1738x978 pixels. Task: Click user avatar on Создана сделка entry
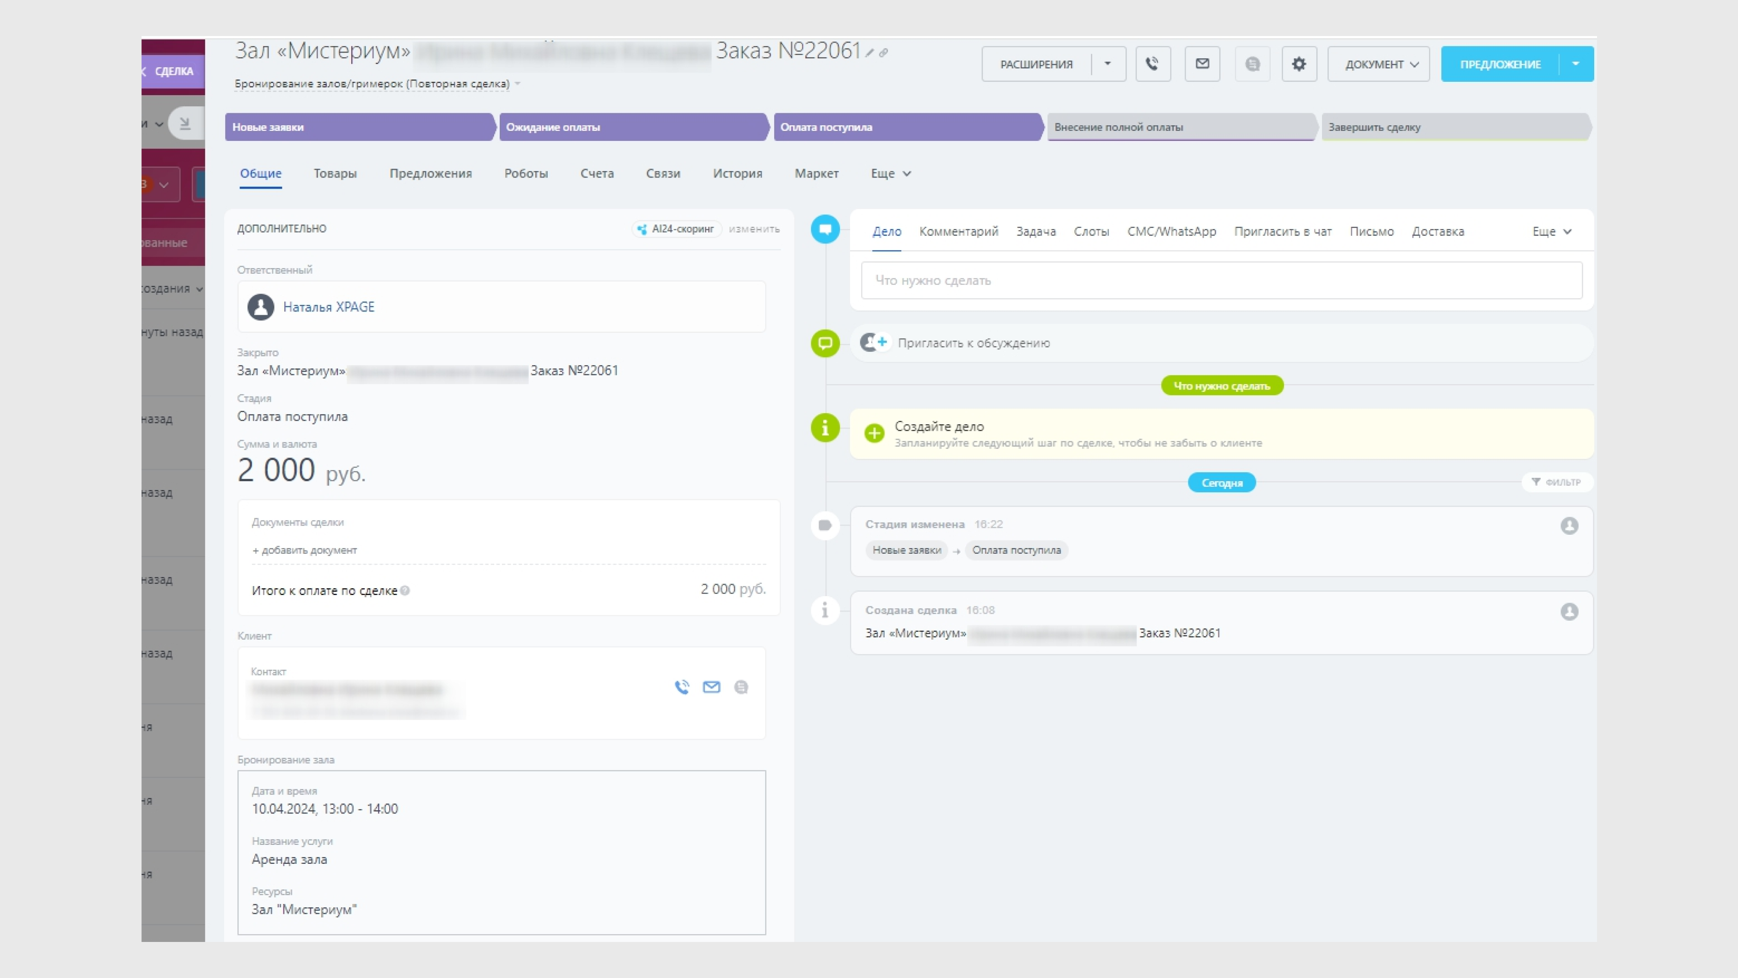(x=1569, y=612)
